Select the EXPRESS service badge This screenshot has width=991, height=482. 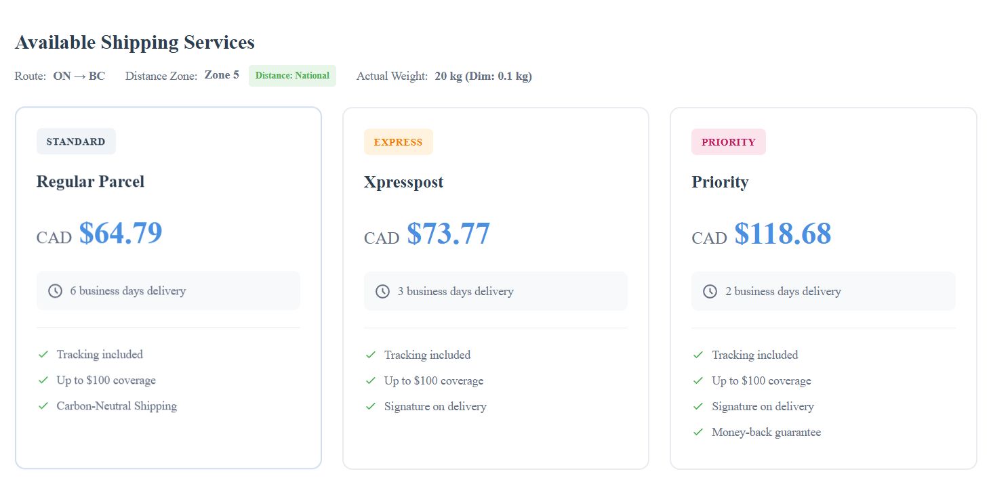pyautogui.click(x=398, y=141)
